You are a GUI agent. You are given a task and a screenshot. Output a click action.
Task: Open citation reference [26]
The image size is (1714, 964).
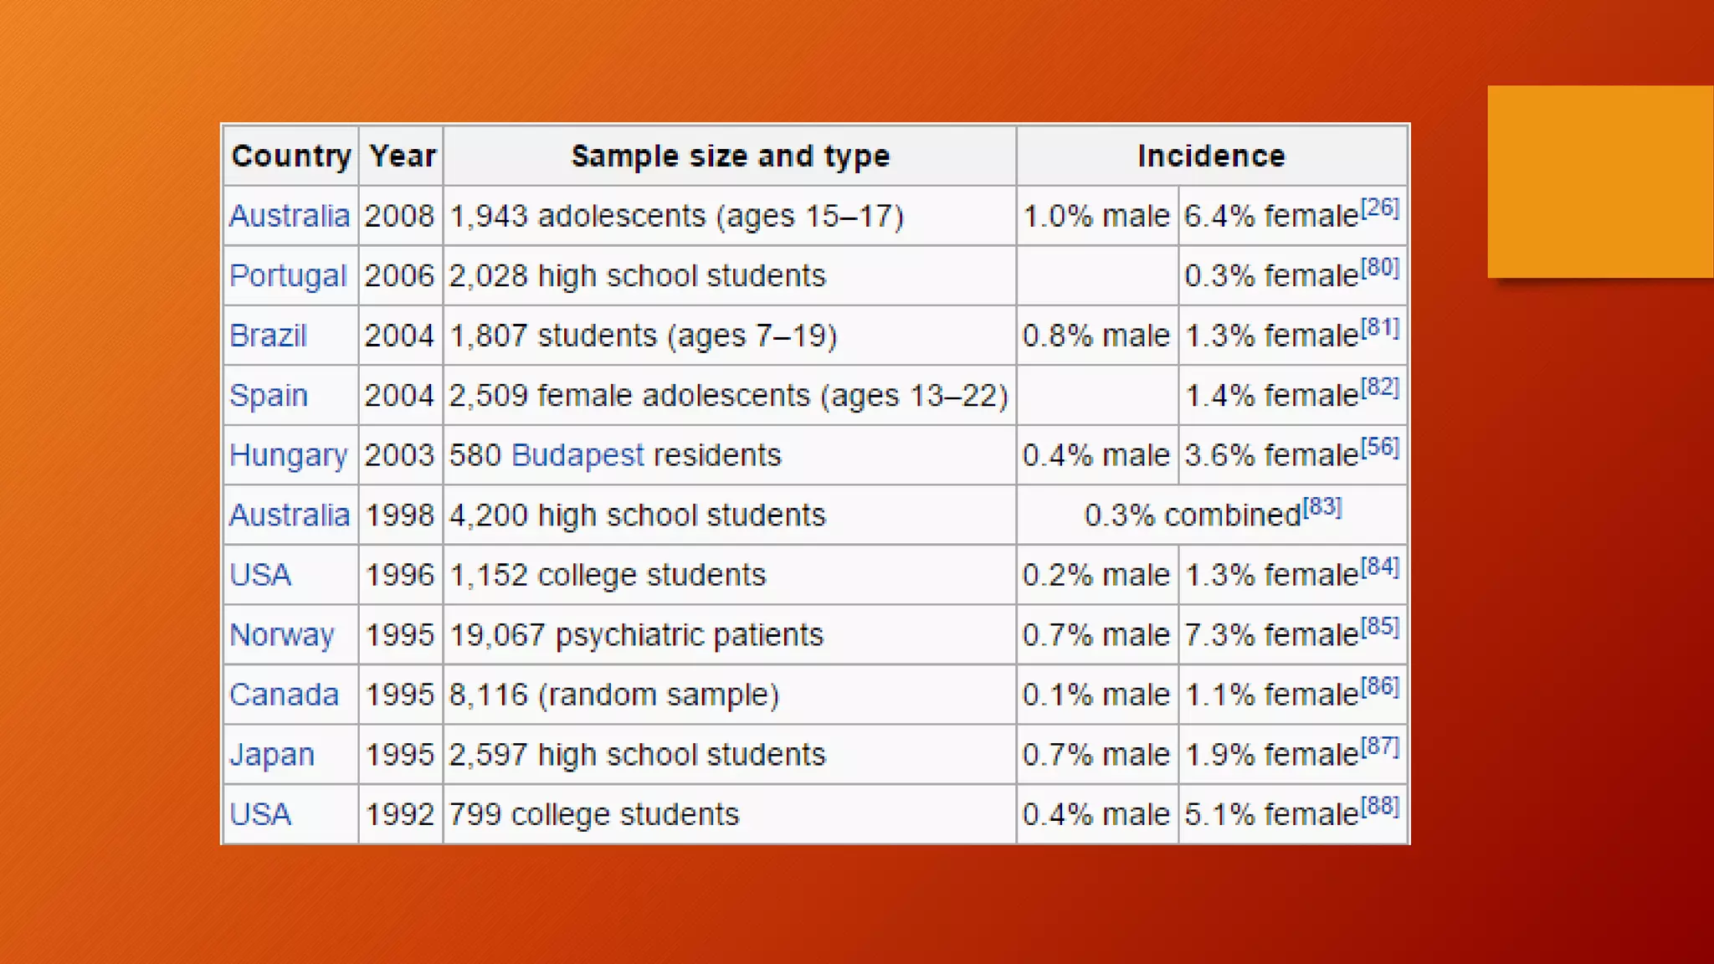click(x=1379, y=208)
